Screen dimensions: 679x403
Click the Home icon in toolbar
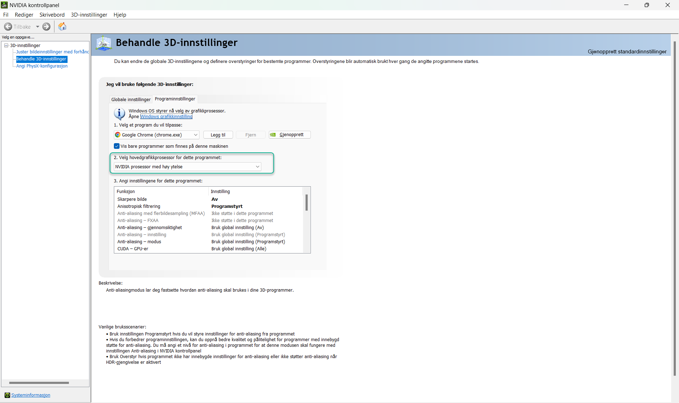click(62, 27)
